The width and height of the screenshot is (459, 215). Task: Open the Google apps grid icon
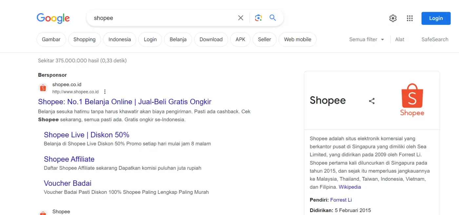[409, 18]
